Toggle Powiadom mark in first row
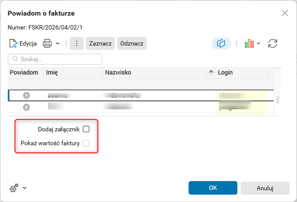Image resolution: width=297 pixels, height=202 pixels. pyautogui.click(x=26, y=95)
